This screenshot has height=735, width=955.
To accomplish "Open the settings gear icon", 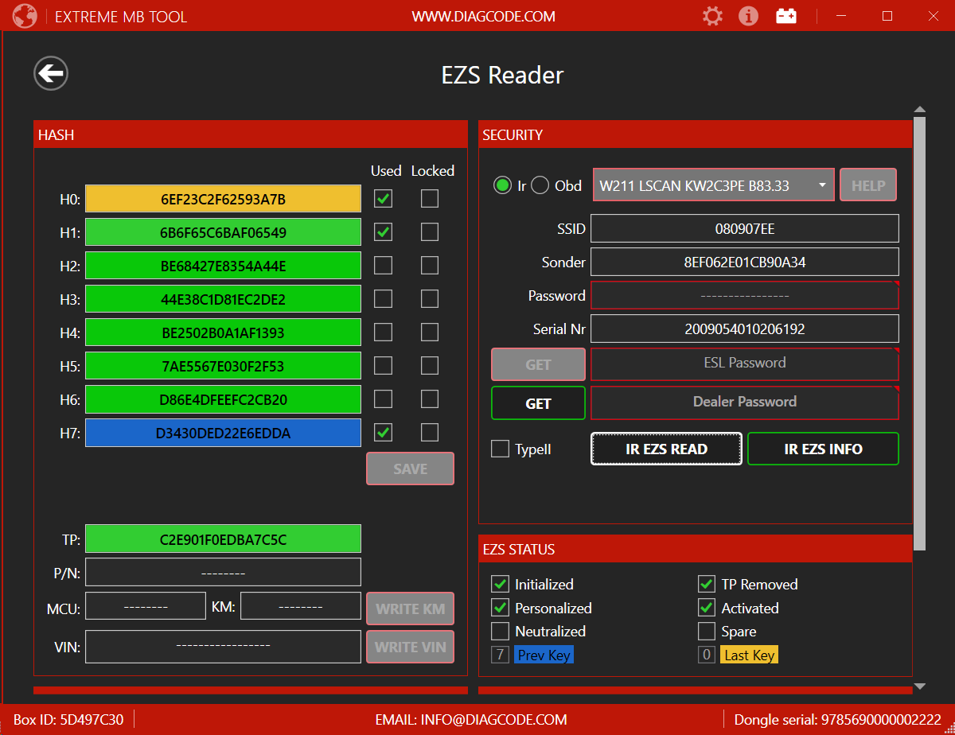I will [712, 16].
